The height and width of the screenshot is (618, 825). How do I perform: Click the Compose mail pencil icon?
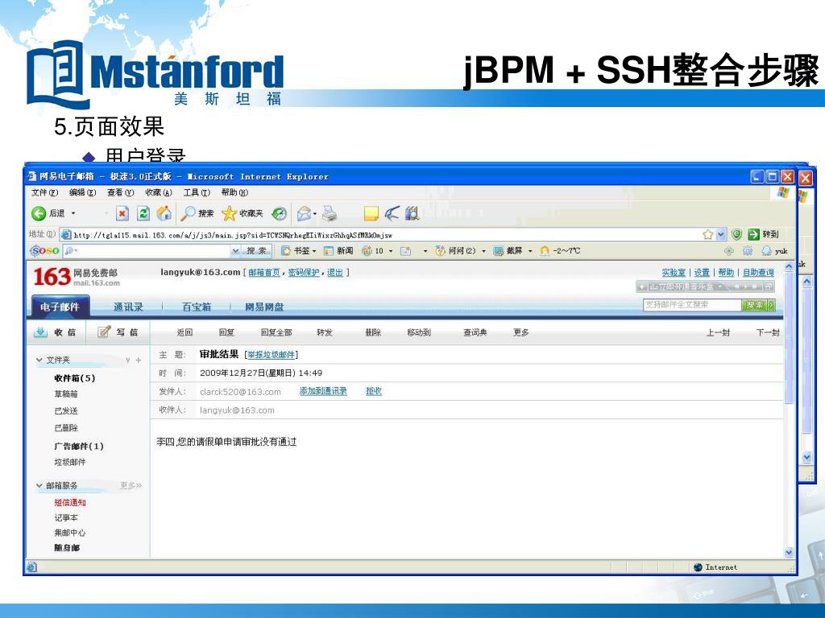tap(104, 332)
